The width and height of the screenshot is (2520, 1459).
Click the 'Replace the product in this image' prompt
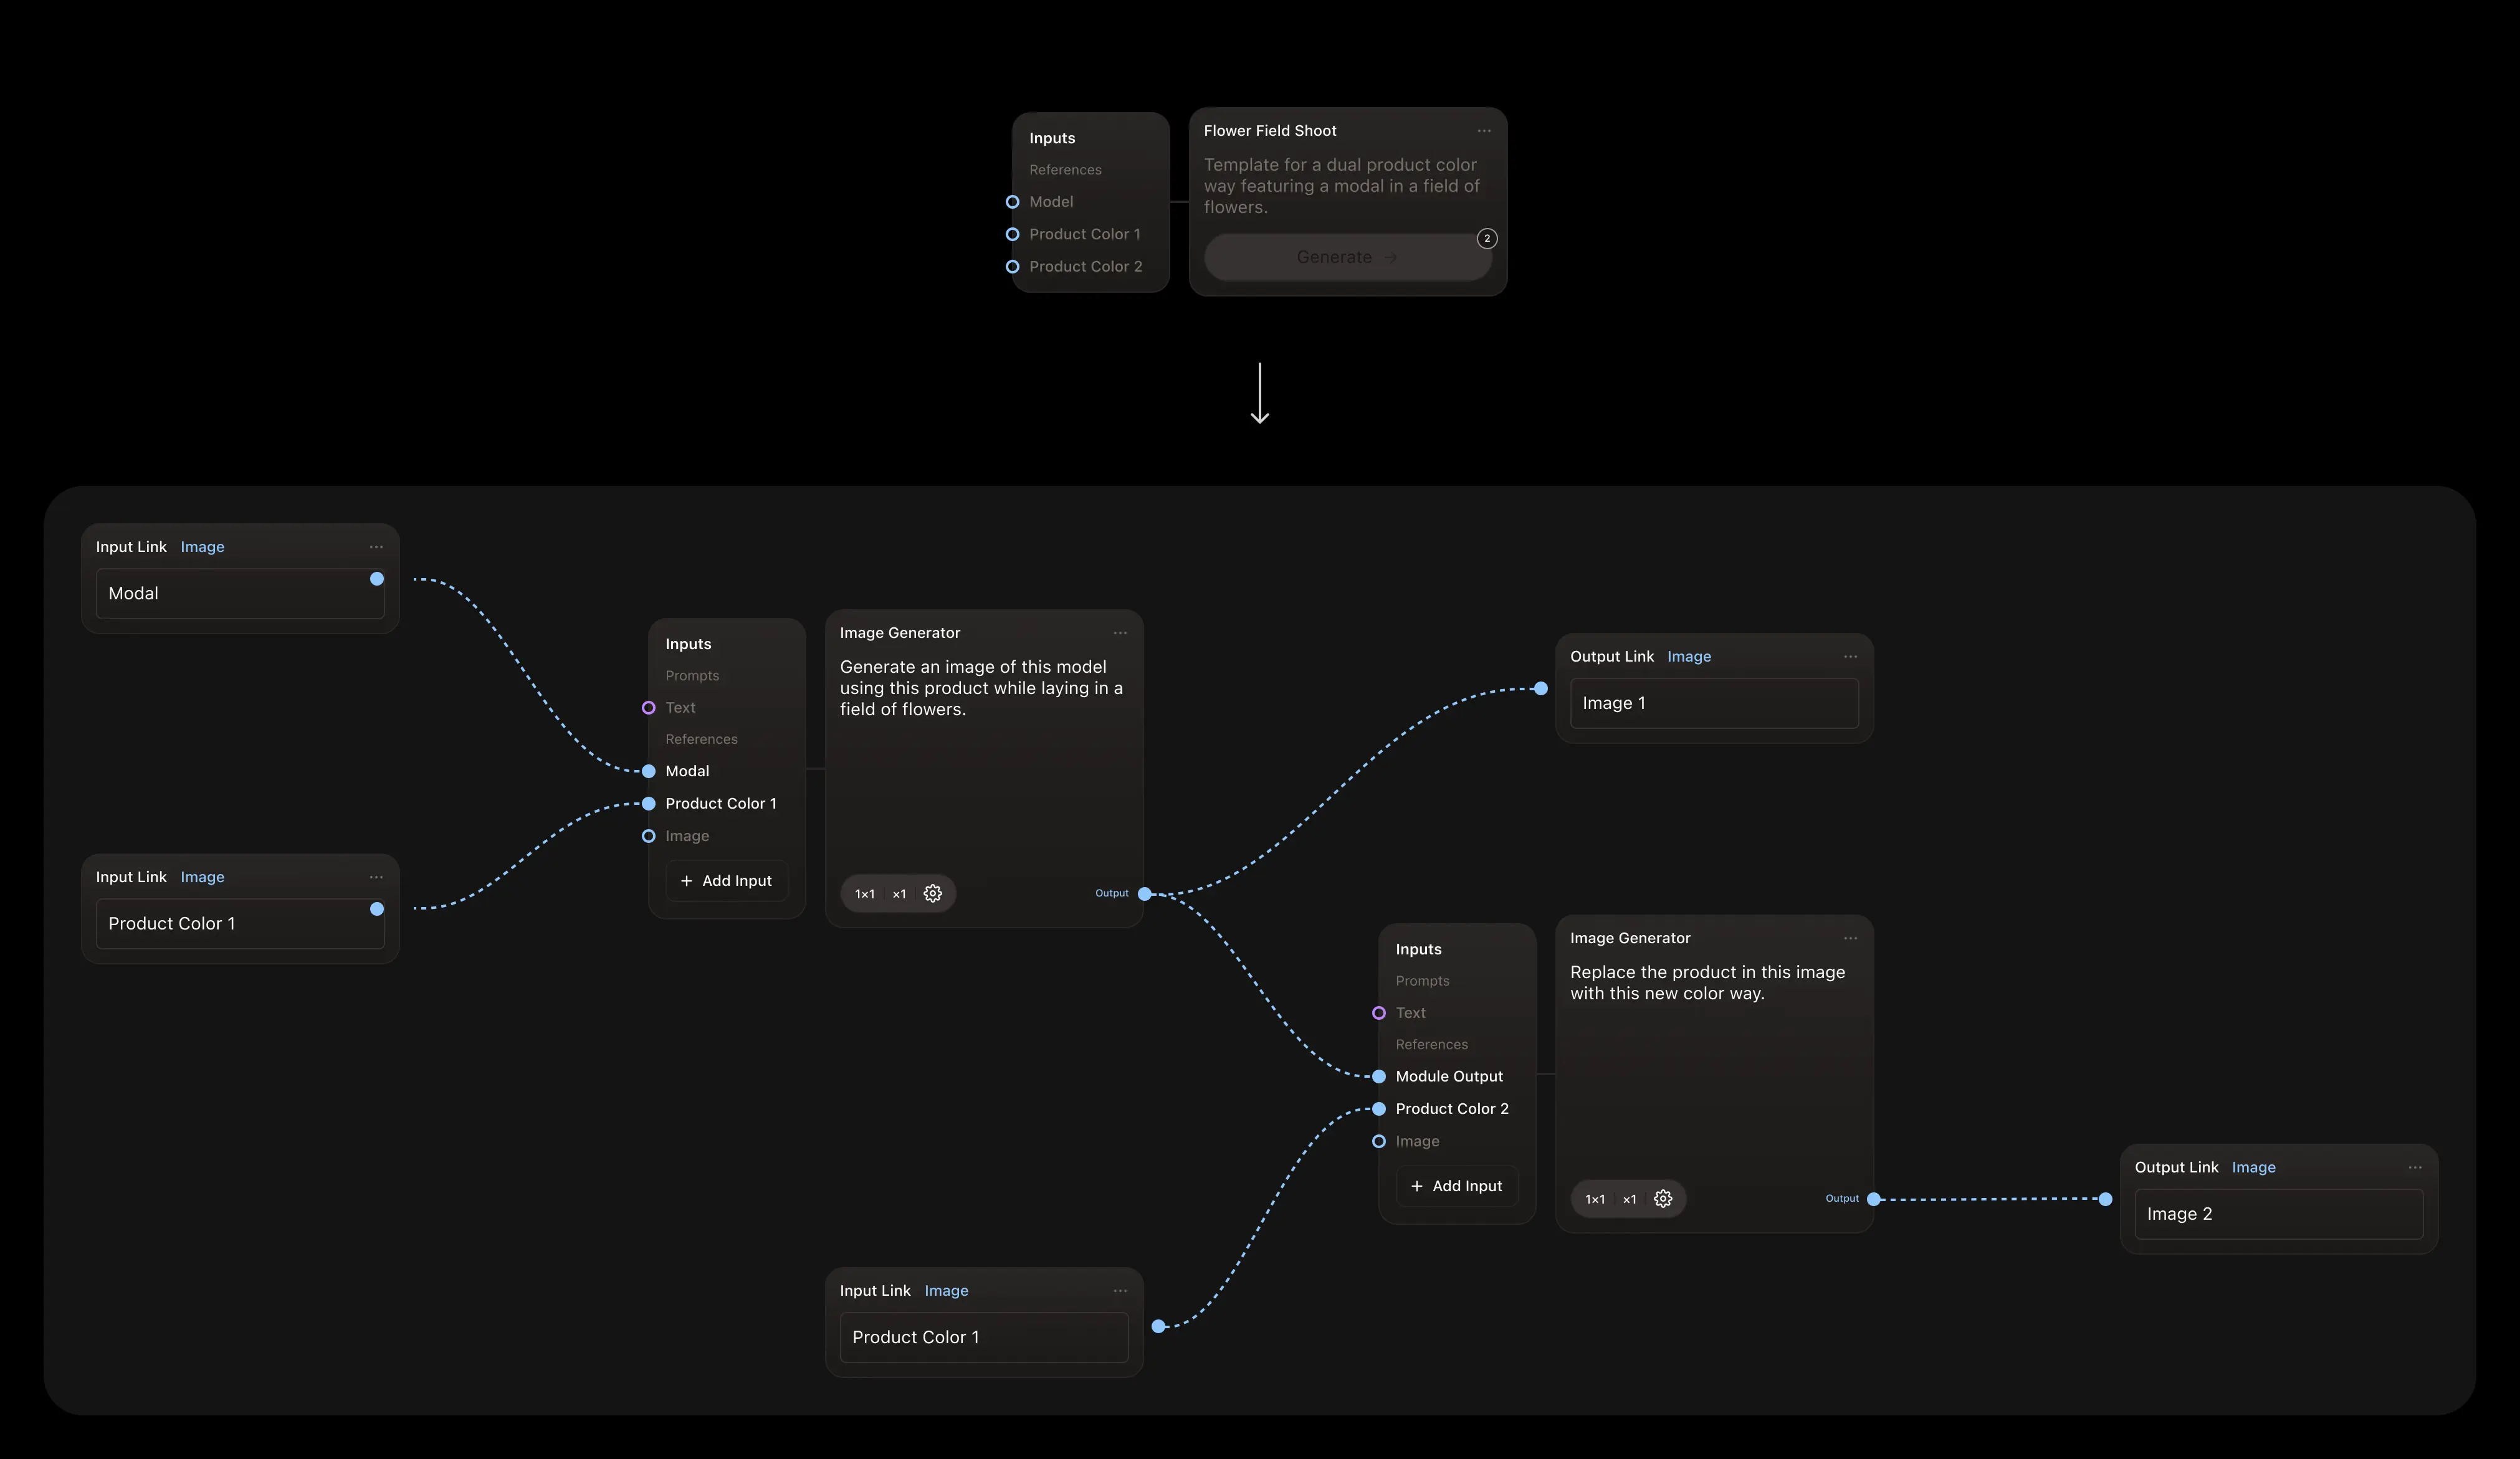coord(1708,983)
